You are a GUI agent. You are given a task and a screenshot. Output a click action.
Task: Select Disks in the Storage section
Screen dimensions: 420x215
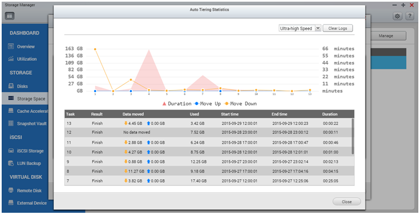pyautogui.click(x=22, y=86)
